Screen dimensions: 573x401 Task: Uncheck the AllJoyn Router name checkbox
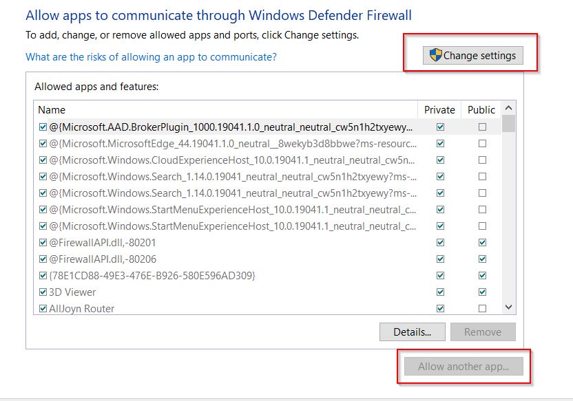point(43,308)
